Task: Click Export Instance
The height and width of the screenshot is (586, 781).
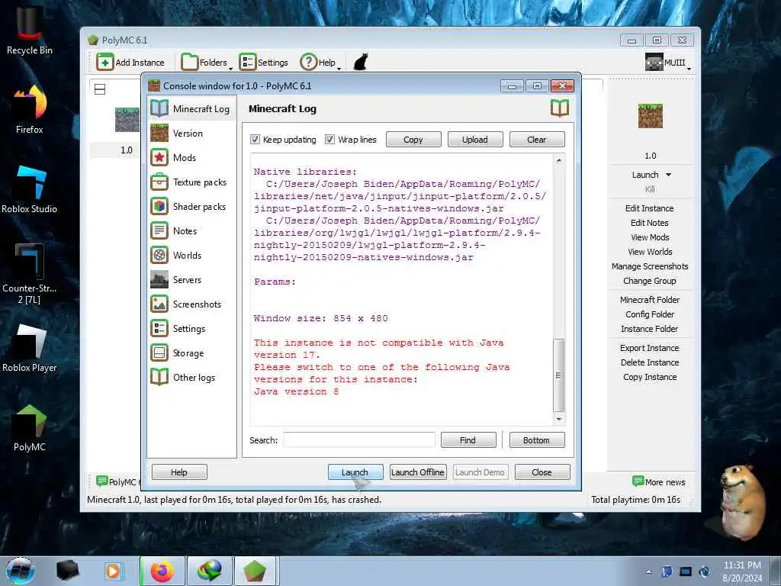Action: tap(650, 348)
